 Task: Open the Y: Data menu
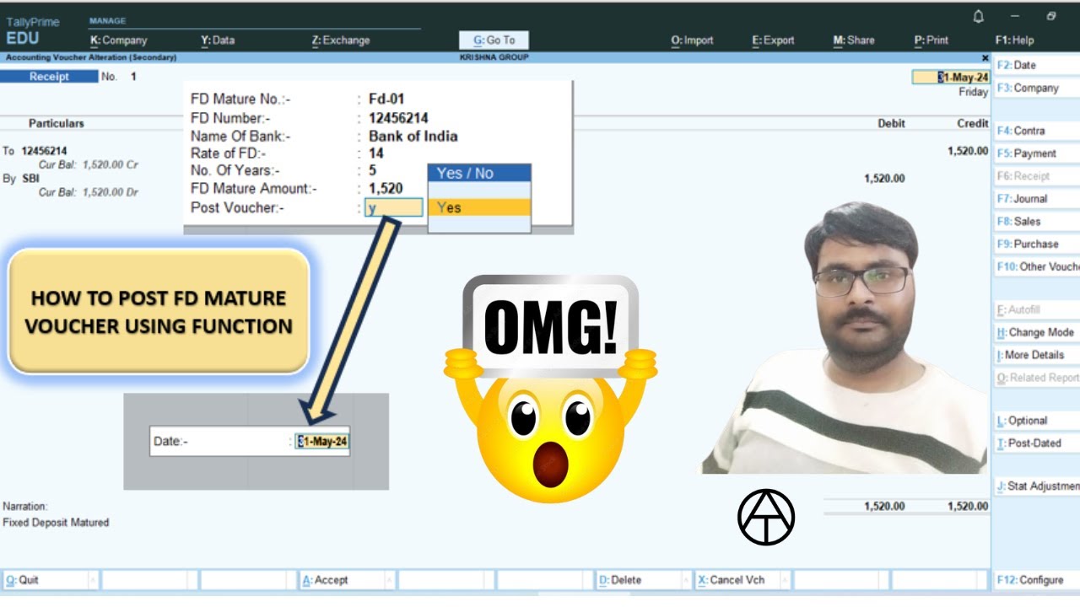[x=218, y=40]
